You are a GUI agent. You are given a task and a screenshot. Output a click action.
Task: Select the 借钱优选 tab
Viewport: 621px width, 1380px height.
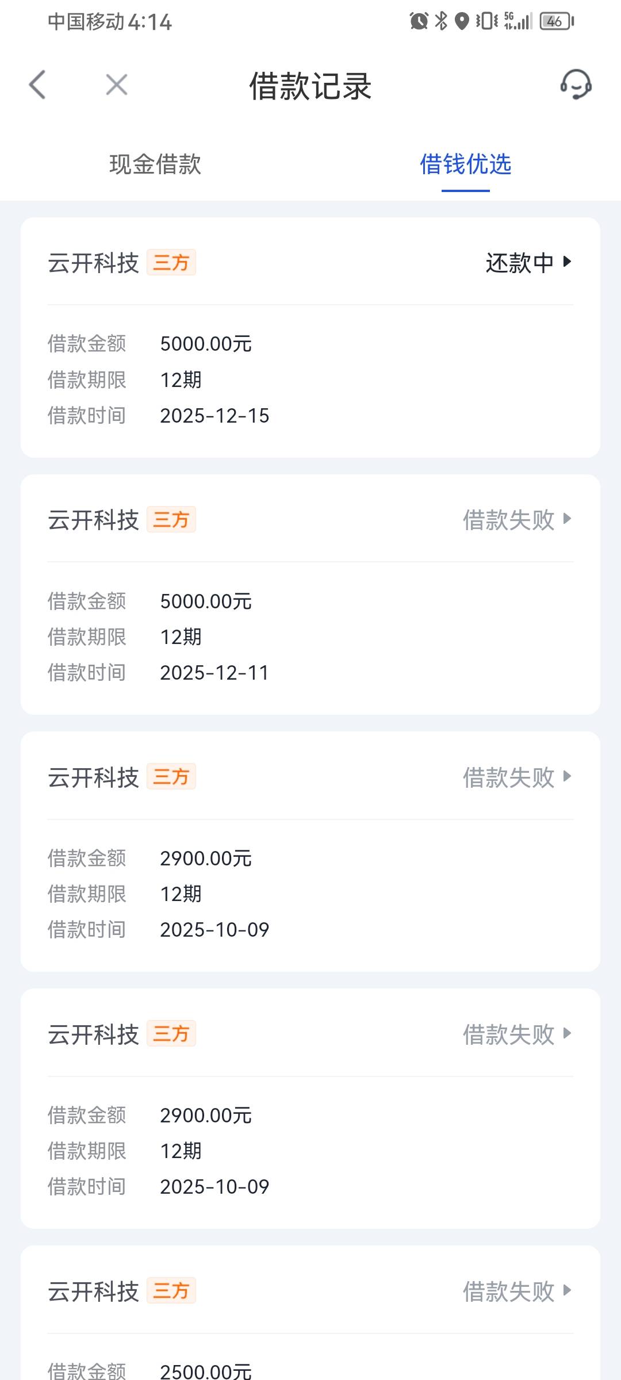click(465, 164)
